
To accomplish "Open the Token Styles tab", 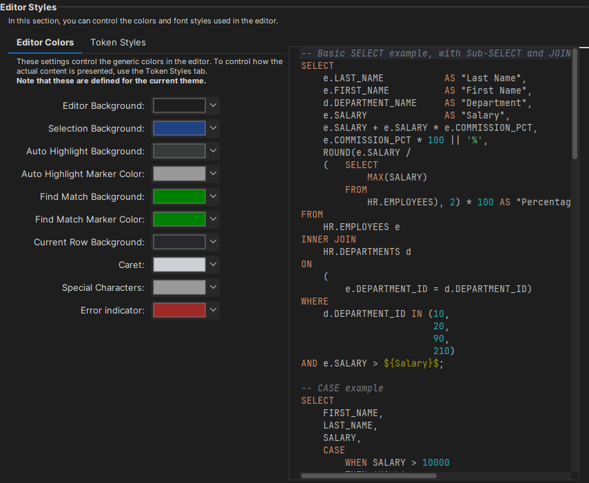I will point(118,43).
